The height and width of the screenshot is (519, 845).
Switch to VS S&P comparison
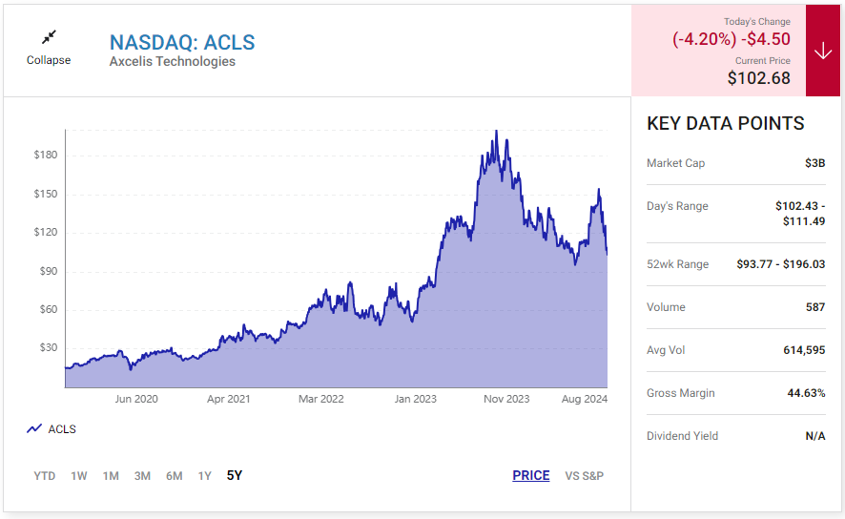tap(584, 476)
